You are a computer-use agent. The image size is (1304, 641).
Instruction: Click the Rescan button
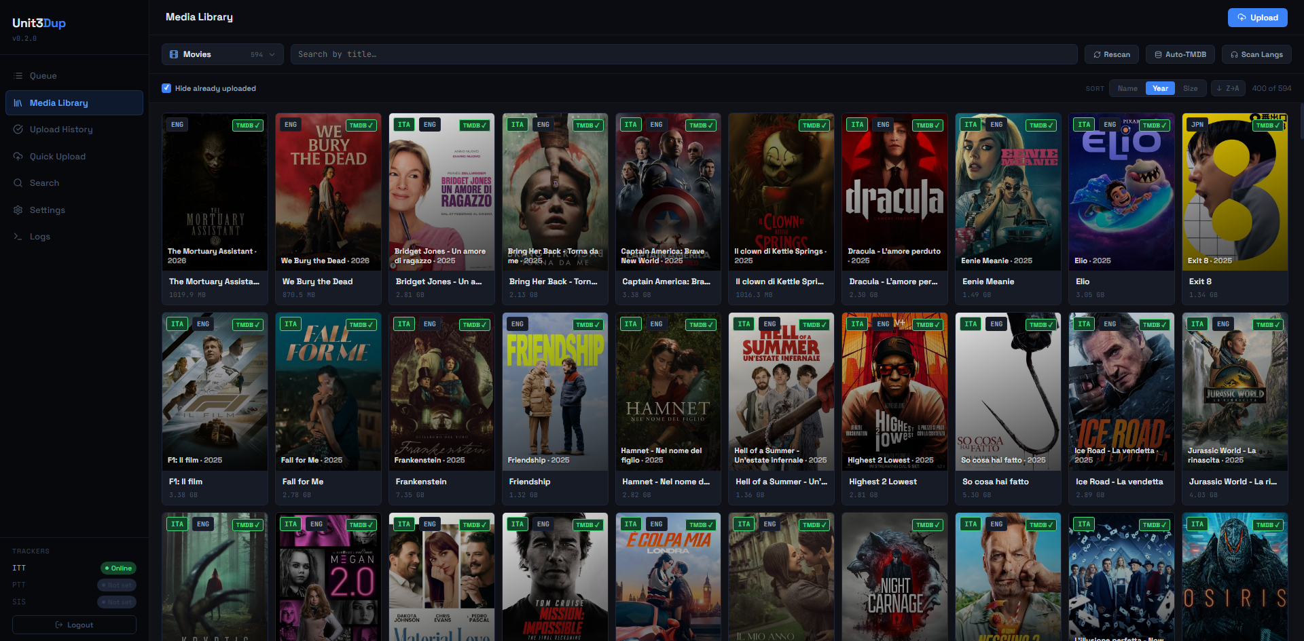coord(1111,54)
